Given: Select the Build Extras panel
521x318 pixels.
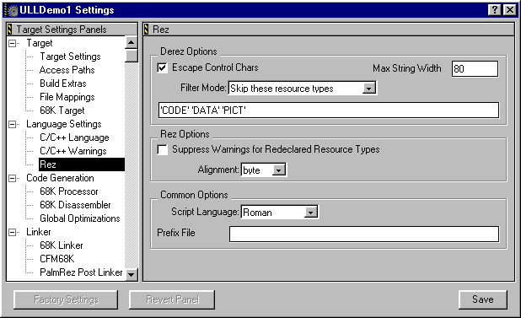Looking at the screenshot, I should [x=63, y=84].
